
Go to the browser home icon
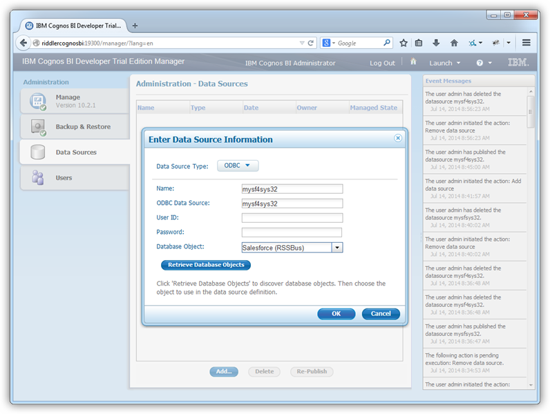[x=454, y=43]
